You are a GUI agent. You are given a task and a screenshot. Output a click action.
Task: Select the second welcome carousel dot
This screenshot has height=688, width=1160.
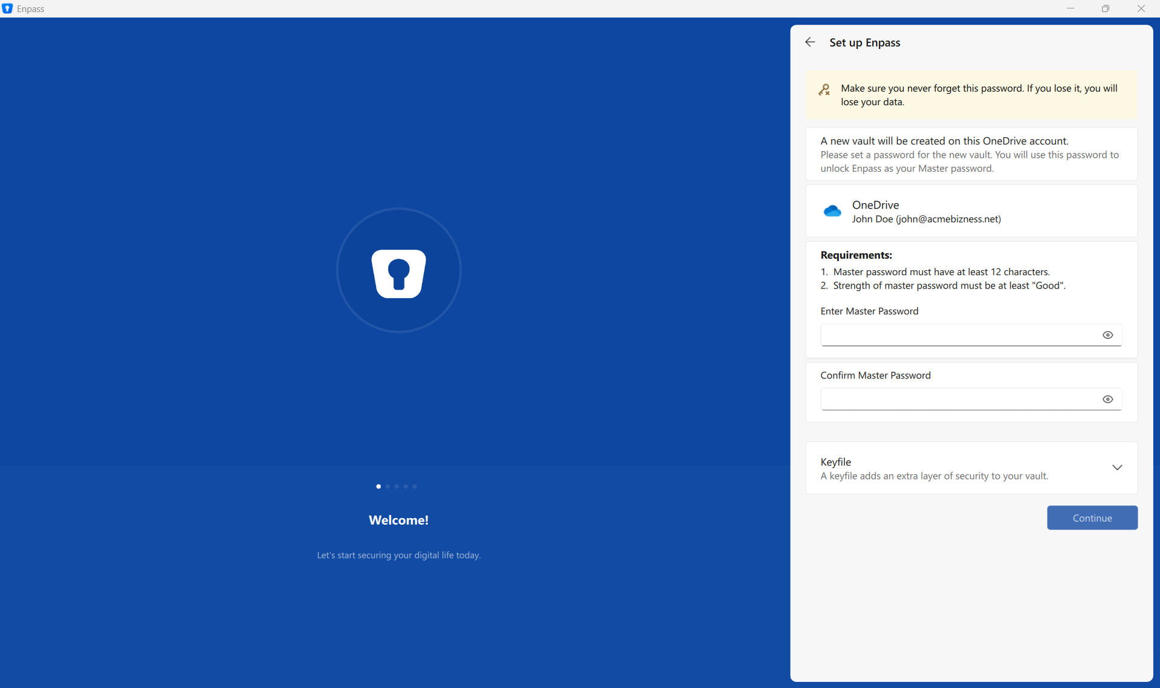(387, 487)
